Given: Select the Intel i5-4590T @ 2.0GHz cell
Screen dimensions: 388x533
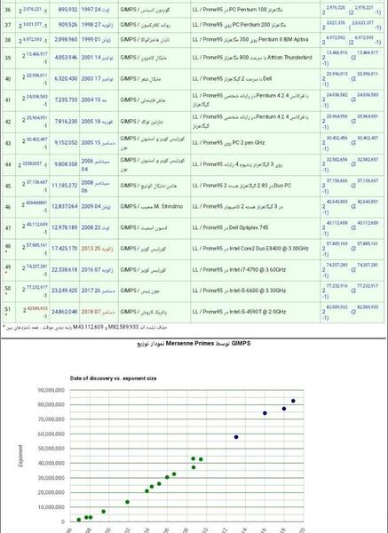Looking at the screenshot, I should [x=255, y=312].
